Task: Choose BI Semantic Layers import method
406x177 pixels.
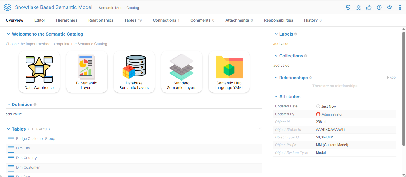Action: (86, 72)
